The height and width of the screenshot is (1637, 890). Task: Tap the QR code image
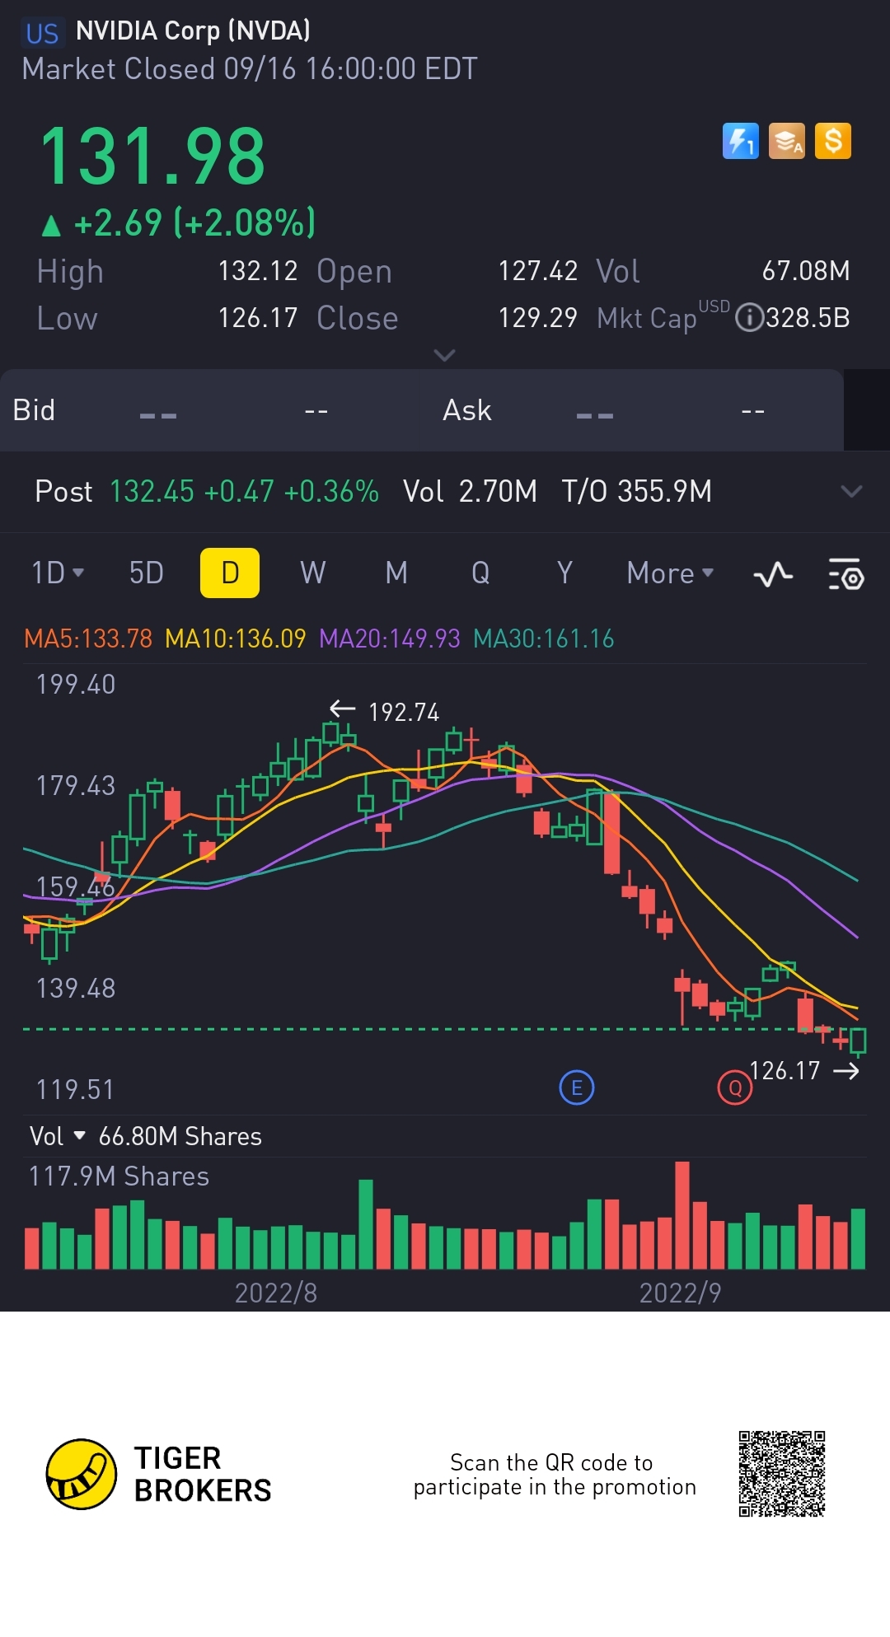point(782,1474)
